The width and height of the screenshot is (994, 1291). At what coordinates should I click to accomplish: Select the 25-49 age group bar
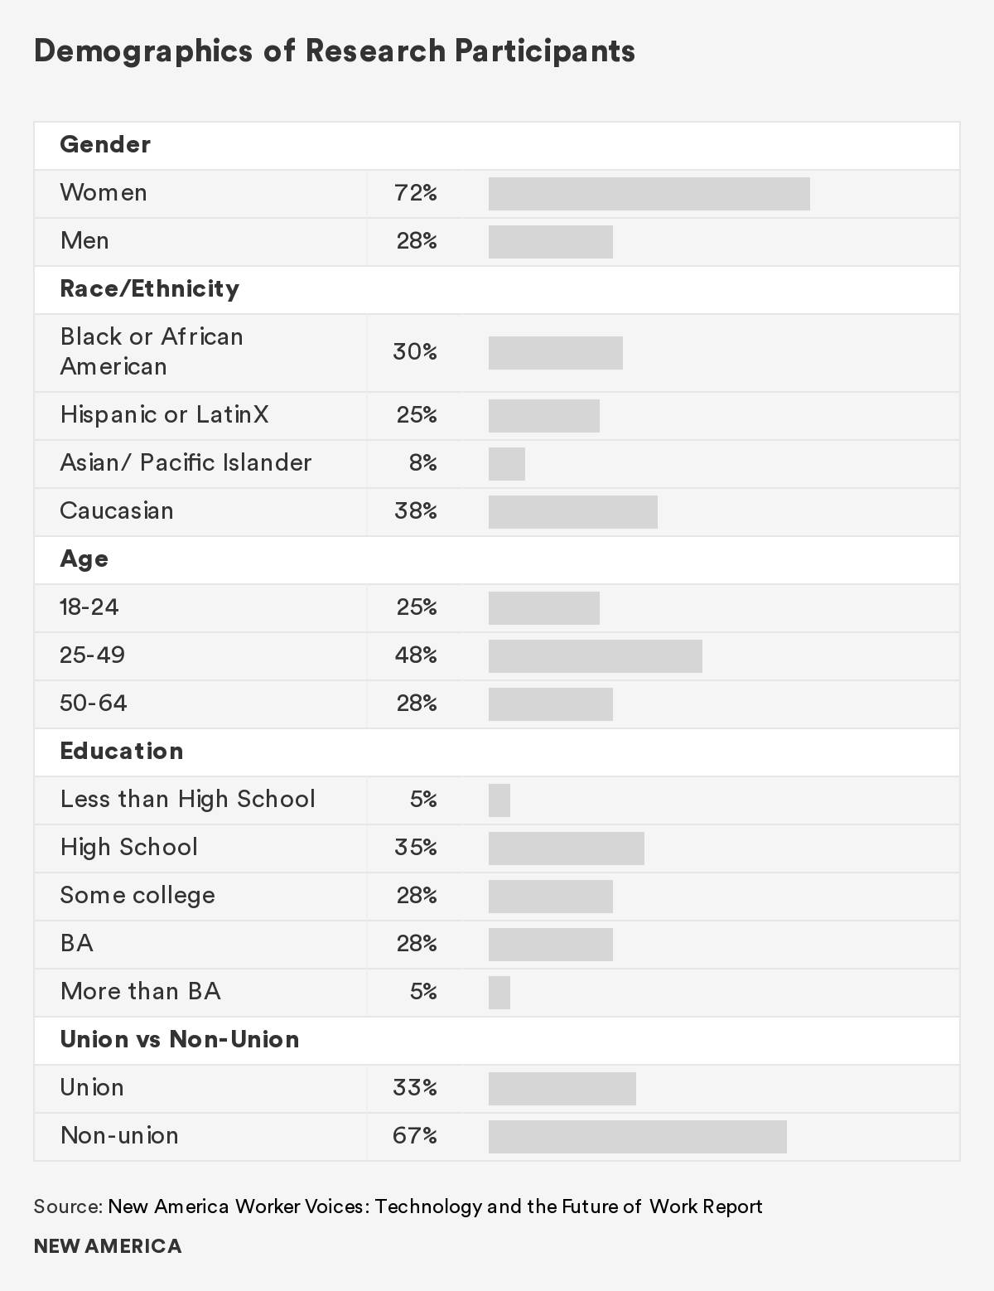click(595, 656)
